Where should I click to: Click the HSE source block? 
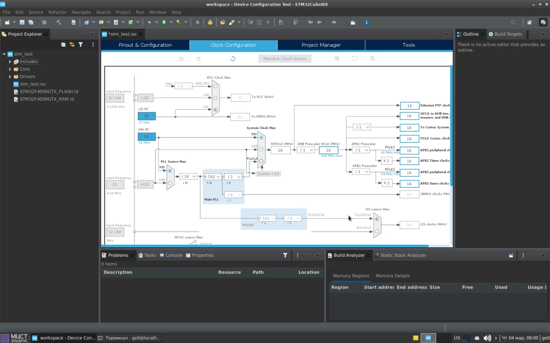[x=145, y=184]
